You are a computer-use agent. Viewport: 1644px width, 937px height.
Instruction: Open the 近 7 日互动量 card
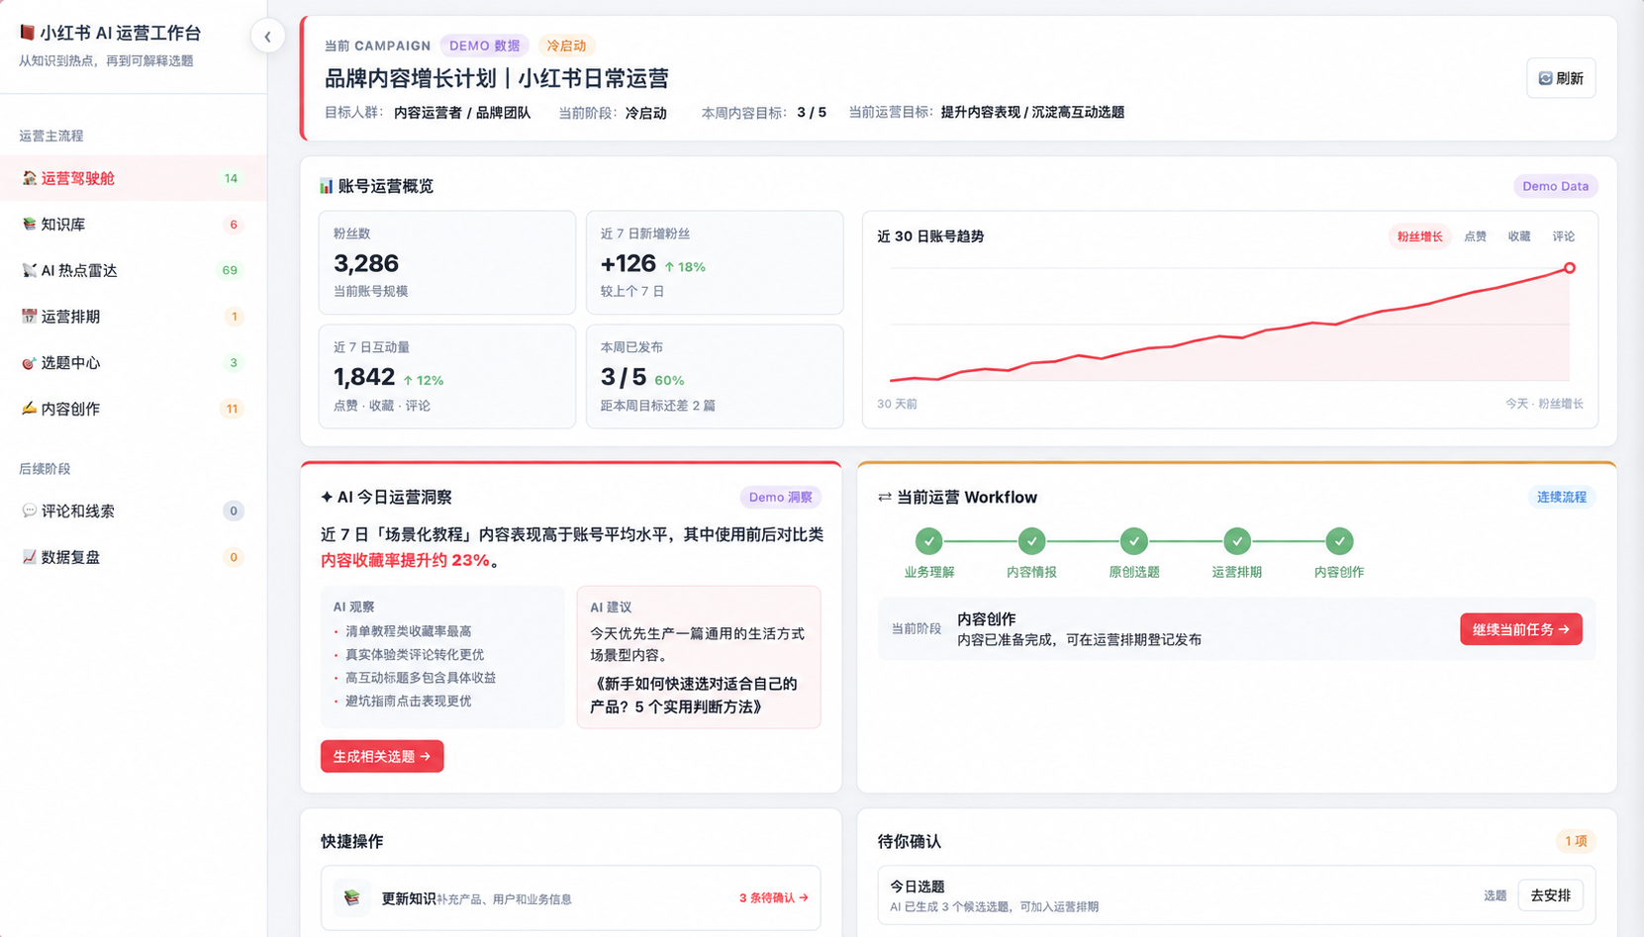tap(446, 376)
